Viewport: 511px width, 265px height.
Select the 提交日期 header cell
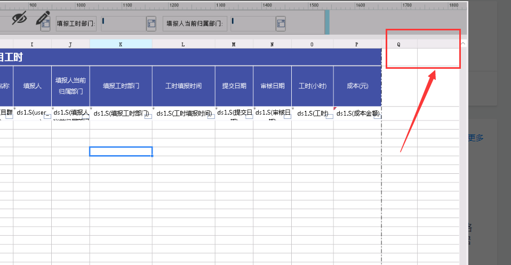pyautogui.click(x=234, y=86)
